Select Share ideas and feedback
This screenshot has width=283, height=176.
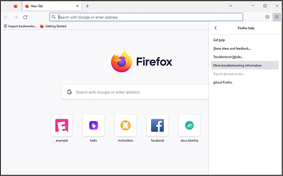pos(245,48)
